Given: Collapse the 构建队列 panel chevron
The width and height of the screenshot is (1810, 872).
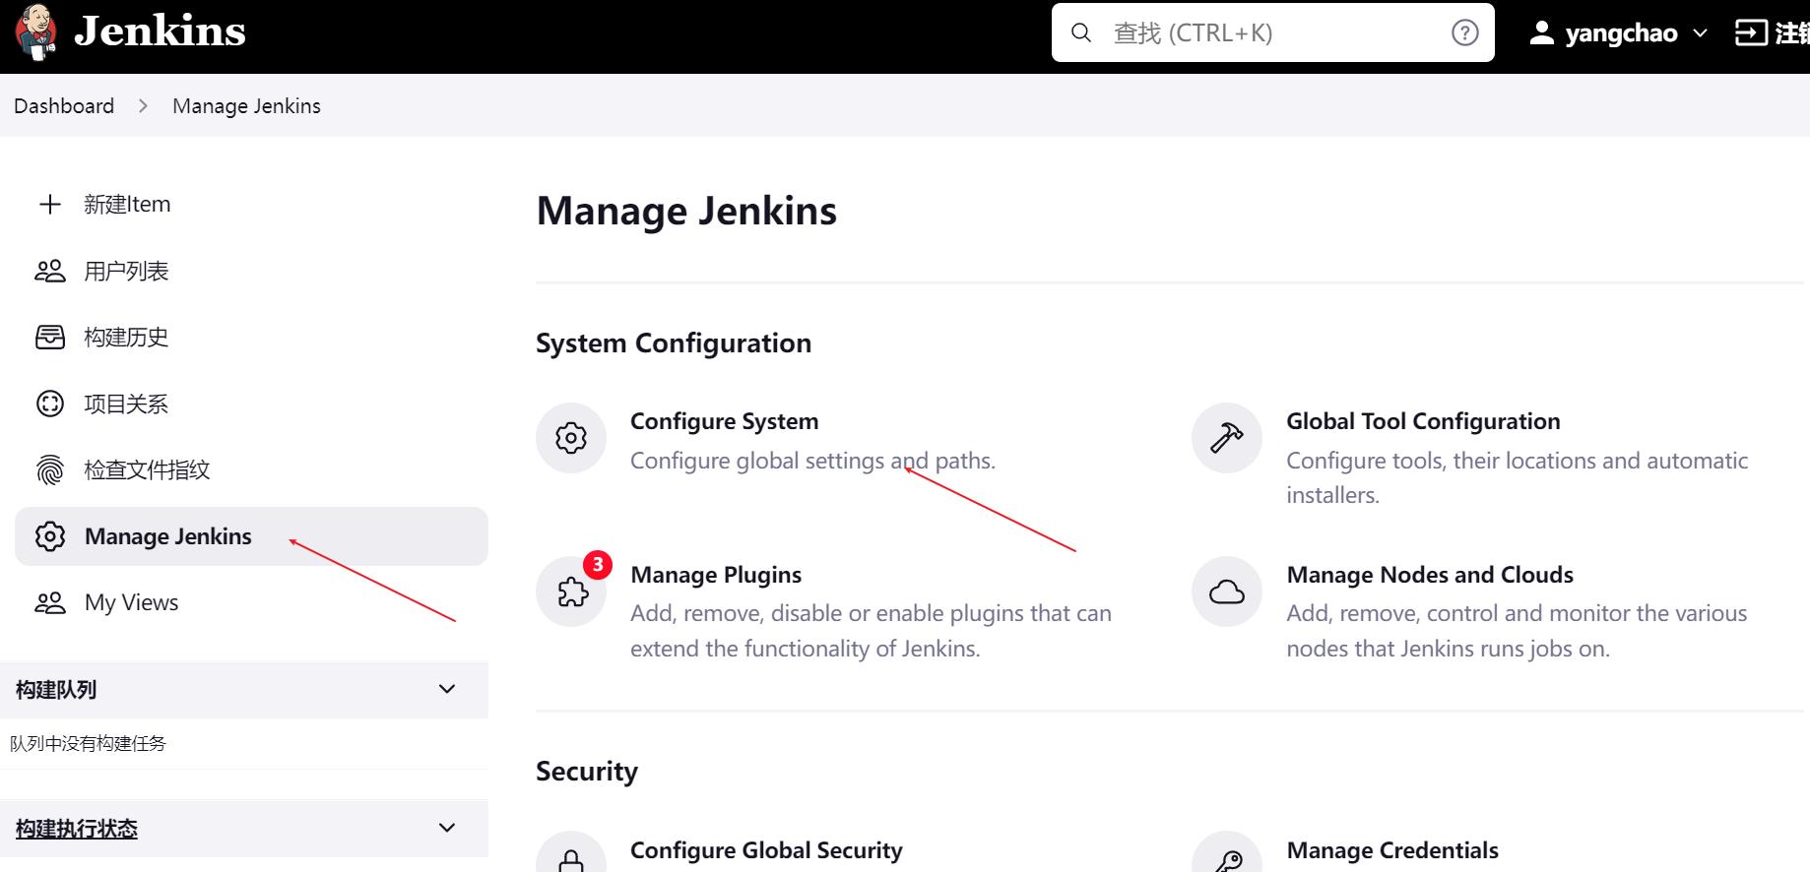Looking at the screenshot, I should click(x=447, y=689).
